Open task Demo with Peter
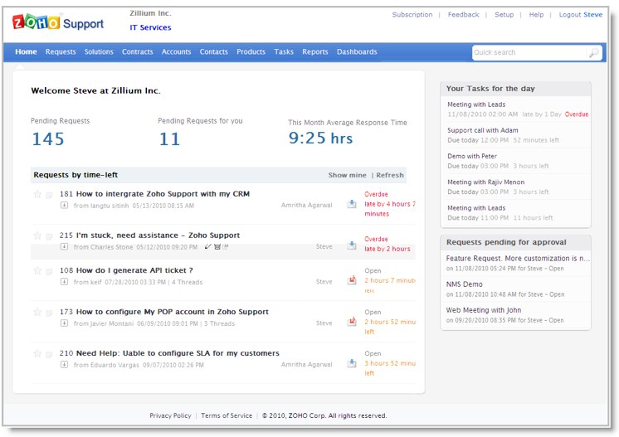This screenshot has height=437, width=619. pos(472,156)
